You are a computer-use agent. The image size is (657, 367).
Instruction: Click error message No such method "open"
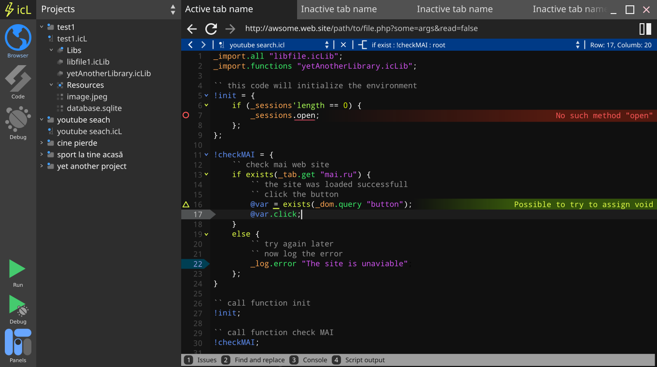604,115
